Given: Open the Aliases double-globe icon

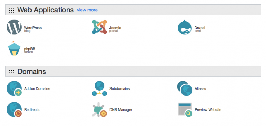Looking at the screenshot, I should click(x=185, y=88).
